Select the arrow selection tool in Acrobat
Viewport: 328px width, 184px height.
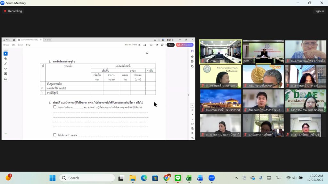(x=5, y=54)
